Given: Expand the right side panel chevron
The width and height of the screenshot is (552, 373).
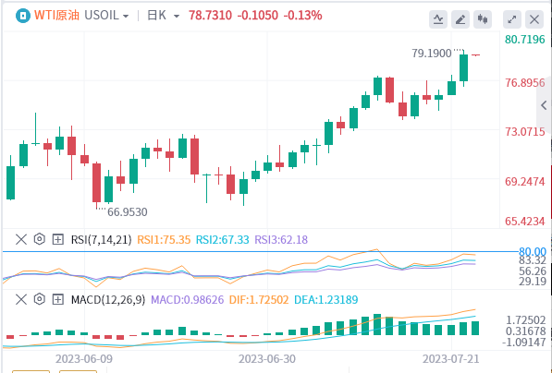Looking at the screenshot, I should point(544,105).
